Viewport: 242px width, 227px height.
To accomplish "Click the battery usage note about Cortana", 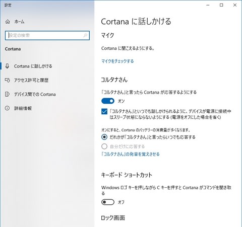I will [x=146, y=130].
